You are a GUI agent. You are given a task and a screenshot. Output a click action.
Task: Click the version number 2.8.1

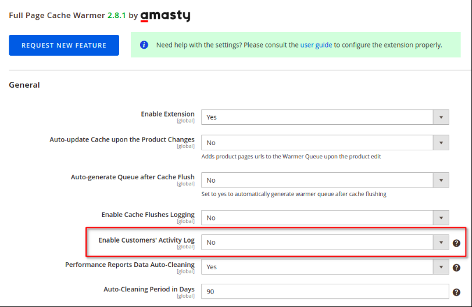coord(116,15)
